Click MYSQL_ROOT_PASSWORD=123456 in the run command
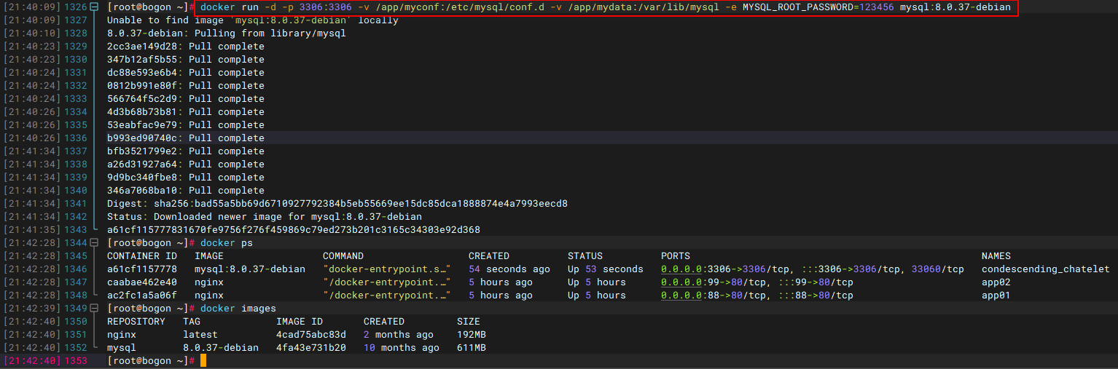 point(818,7)
